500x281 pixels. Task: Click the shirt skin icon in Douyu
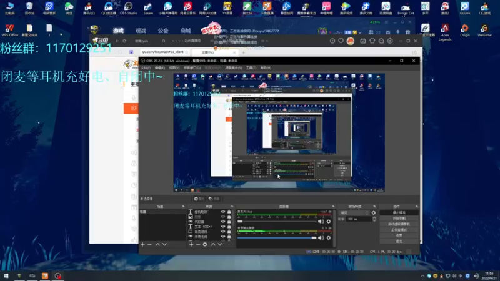pyautogui.click(x=372, y=41)
